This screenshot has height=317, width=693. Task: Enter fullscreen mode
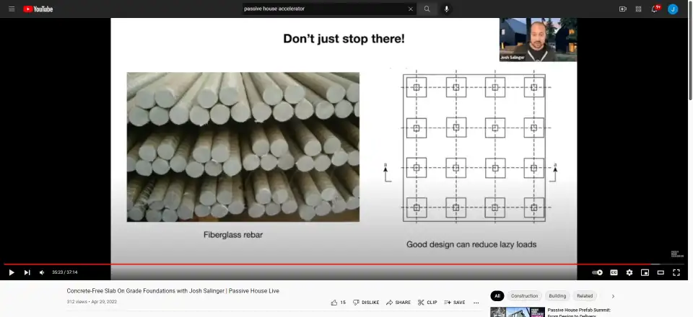[x=676, y=272]
